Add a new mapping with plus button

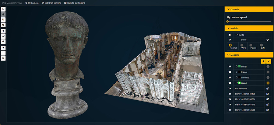pos(263,61)
